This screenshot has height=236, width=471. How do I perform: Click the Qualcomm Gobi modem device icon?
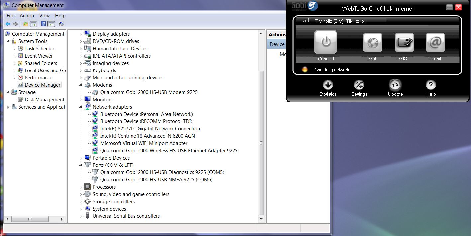point(95,92)
